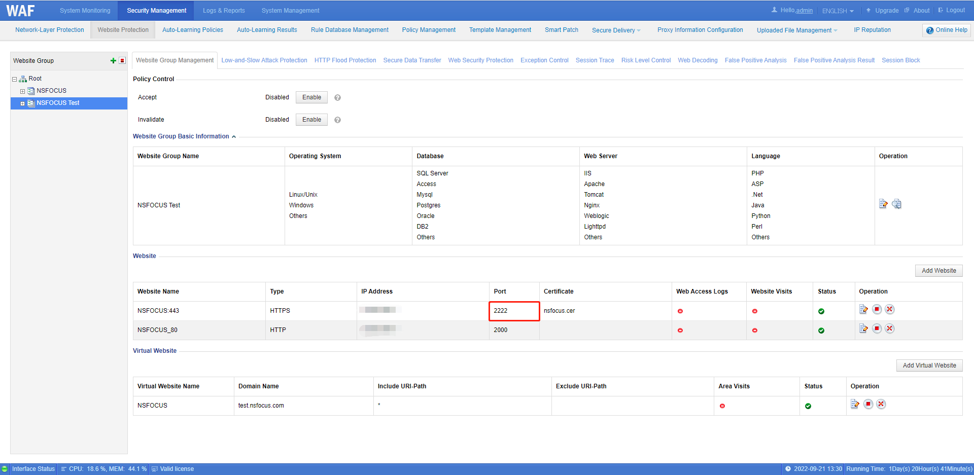Open the ENGLISH language dropdown
This screenshot has width=974, height=475.
coord(838,11)
